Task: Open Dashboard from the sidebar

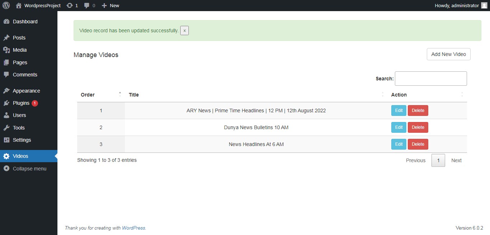Action: pyautogui.click(x=25, y=22)
